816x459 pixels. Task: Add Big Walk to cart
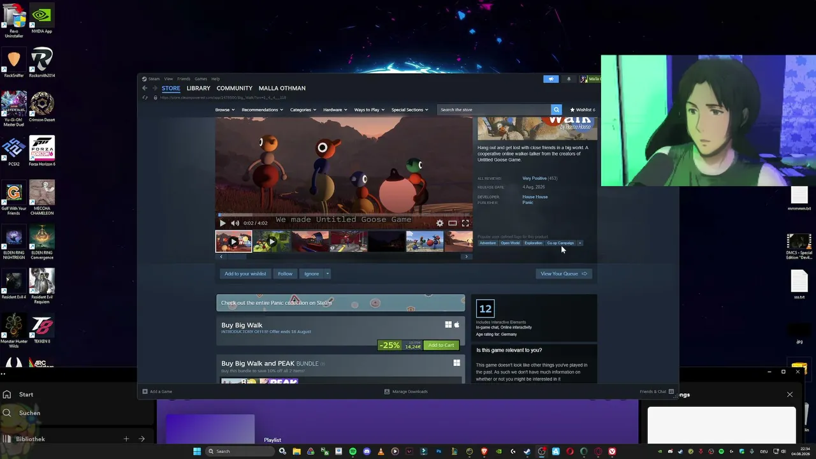(x=441, y=345)
